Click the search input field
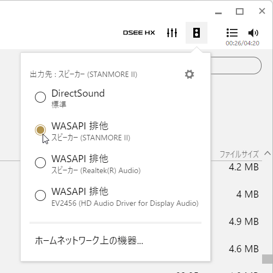Screen dimensions: 273x273 (236, 66)
